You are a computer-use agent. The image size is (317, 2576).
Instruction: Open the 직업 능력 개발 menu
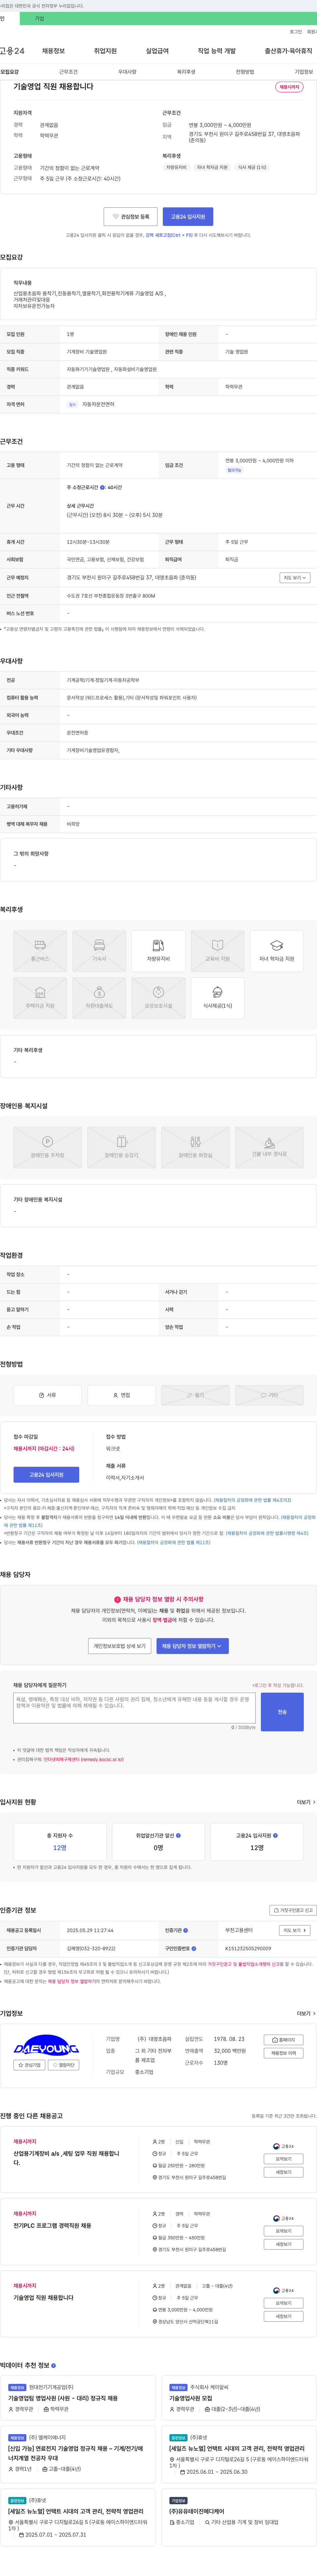(217, 51)
